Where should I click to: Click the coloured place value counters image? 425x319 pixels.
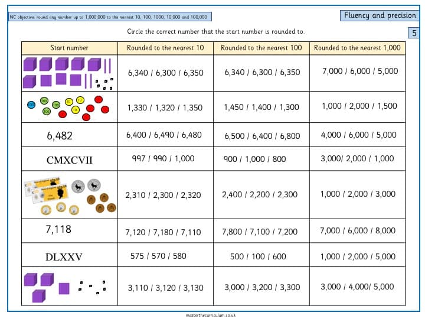[x=68, y=108]
